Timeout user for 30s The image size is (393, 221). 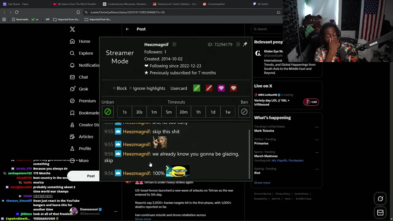(139, 112)
